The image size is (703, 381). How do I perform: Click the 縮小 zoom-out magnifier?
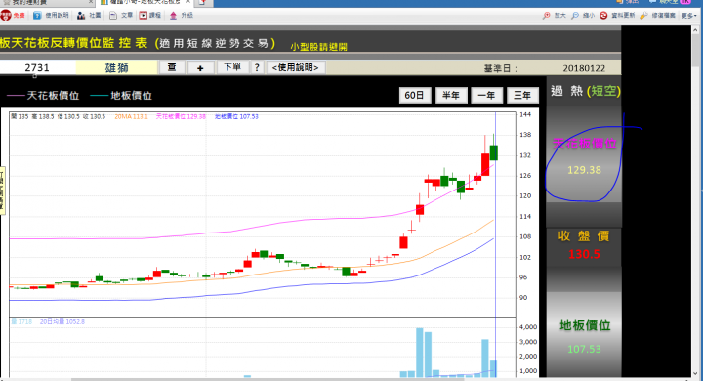[575, 16]
